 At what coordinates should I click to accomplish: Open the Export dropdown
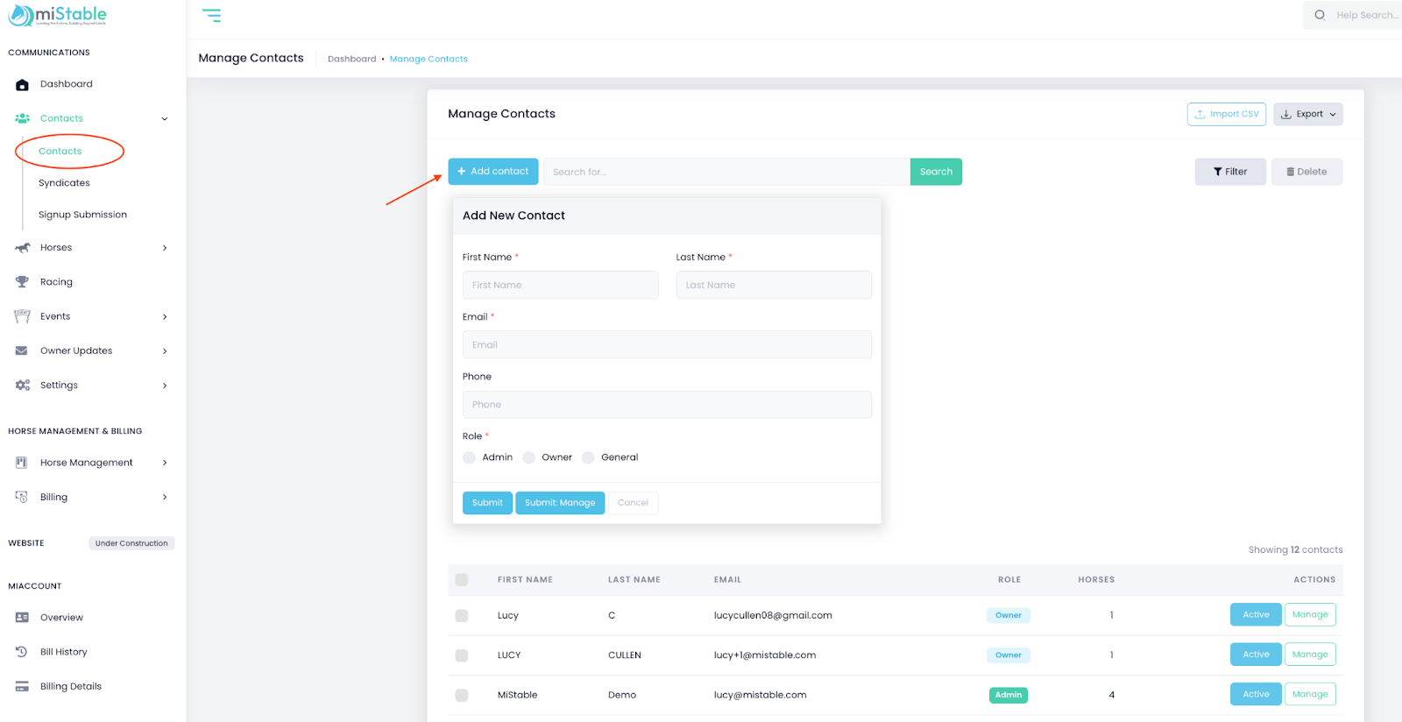pyautogui.click(x=1307, y=114)
